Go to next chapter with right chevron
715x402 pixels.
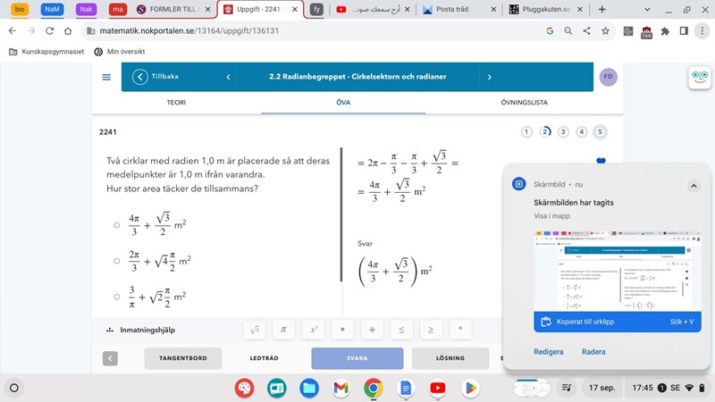click(489, 77)
